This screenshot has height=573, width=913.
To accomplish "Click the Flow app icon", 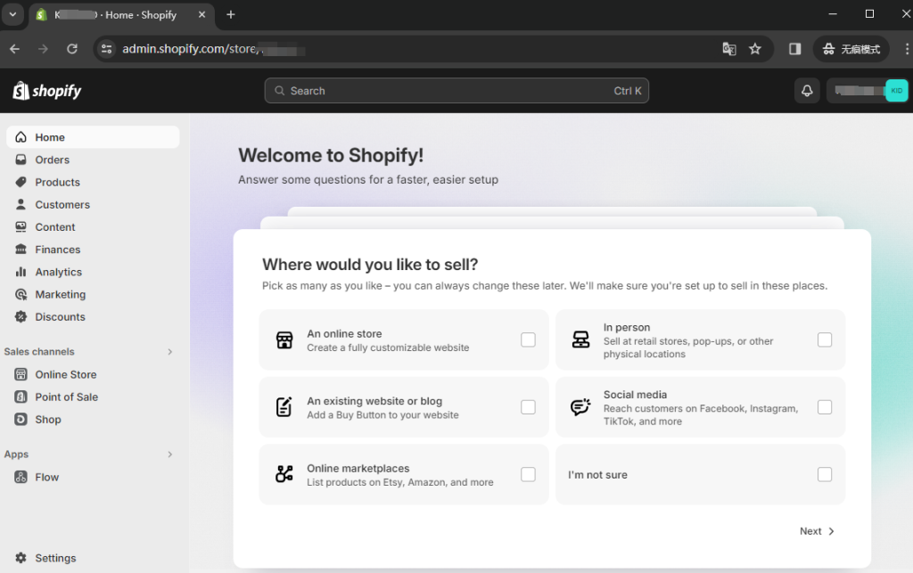I will click(21, 477).
